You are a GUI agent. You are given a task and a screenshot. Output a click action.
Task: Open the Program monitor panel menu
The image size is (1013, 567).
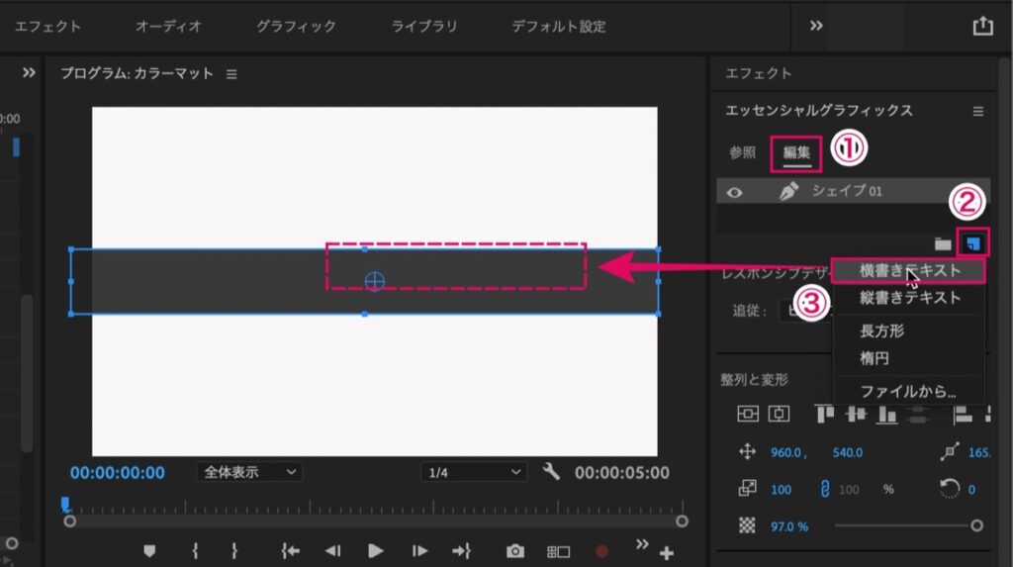coord(231,74)
